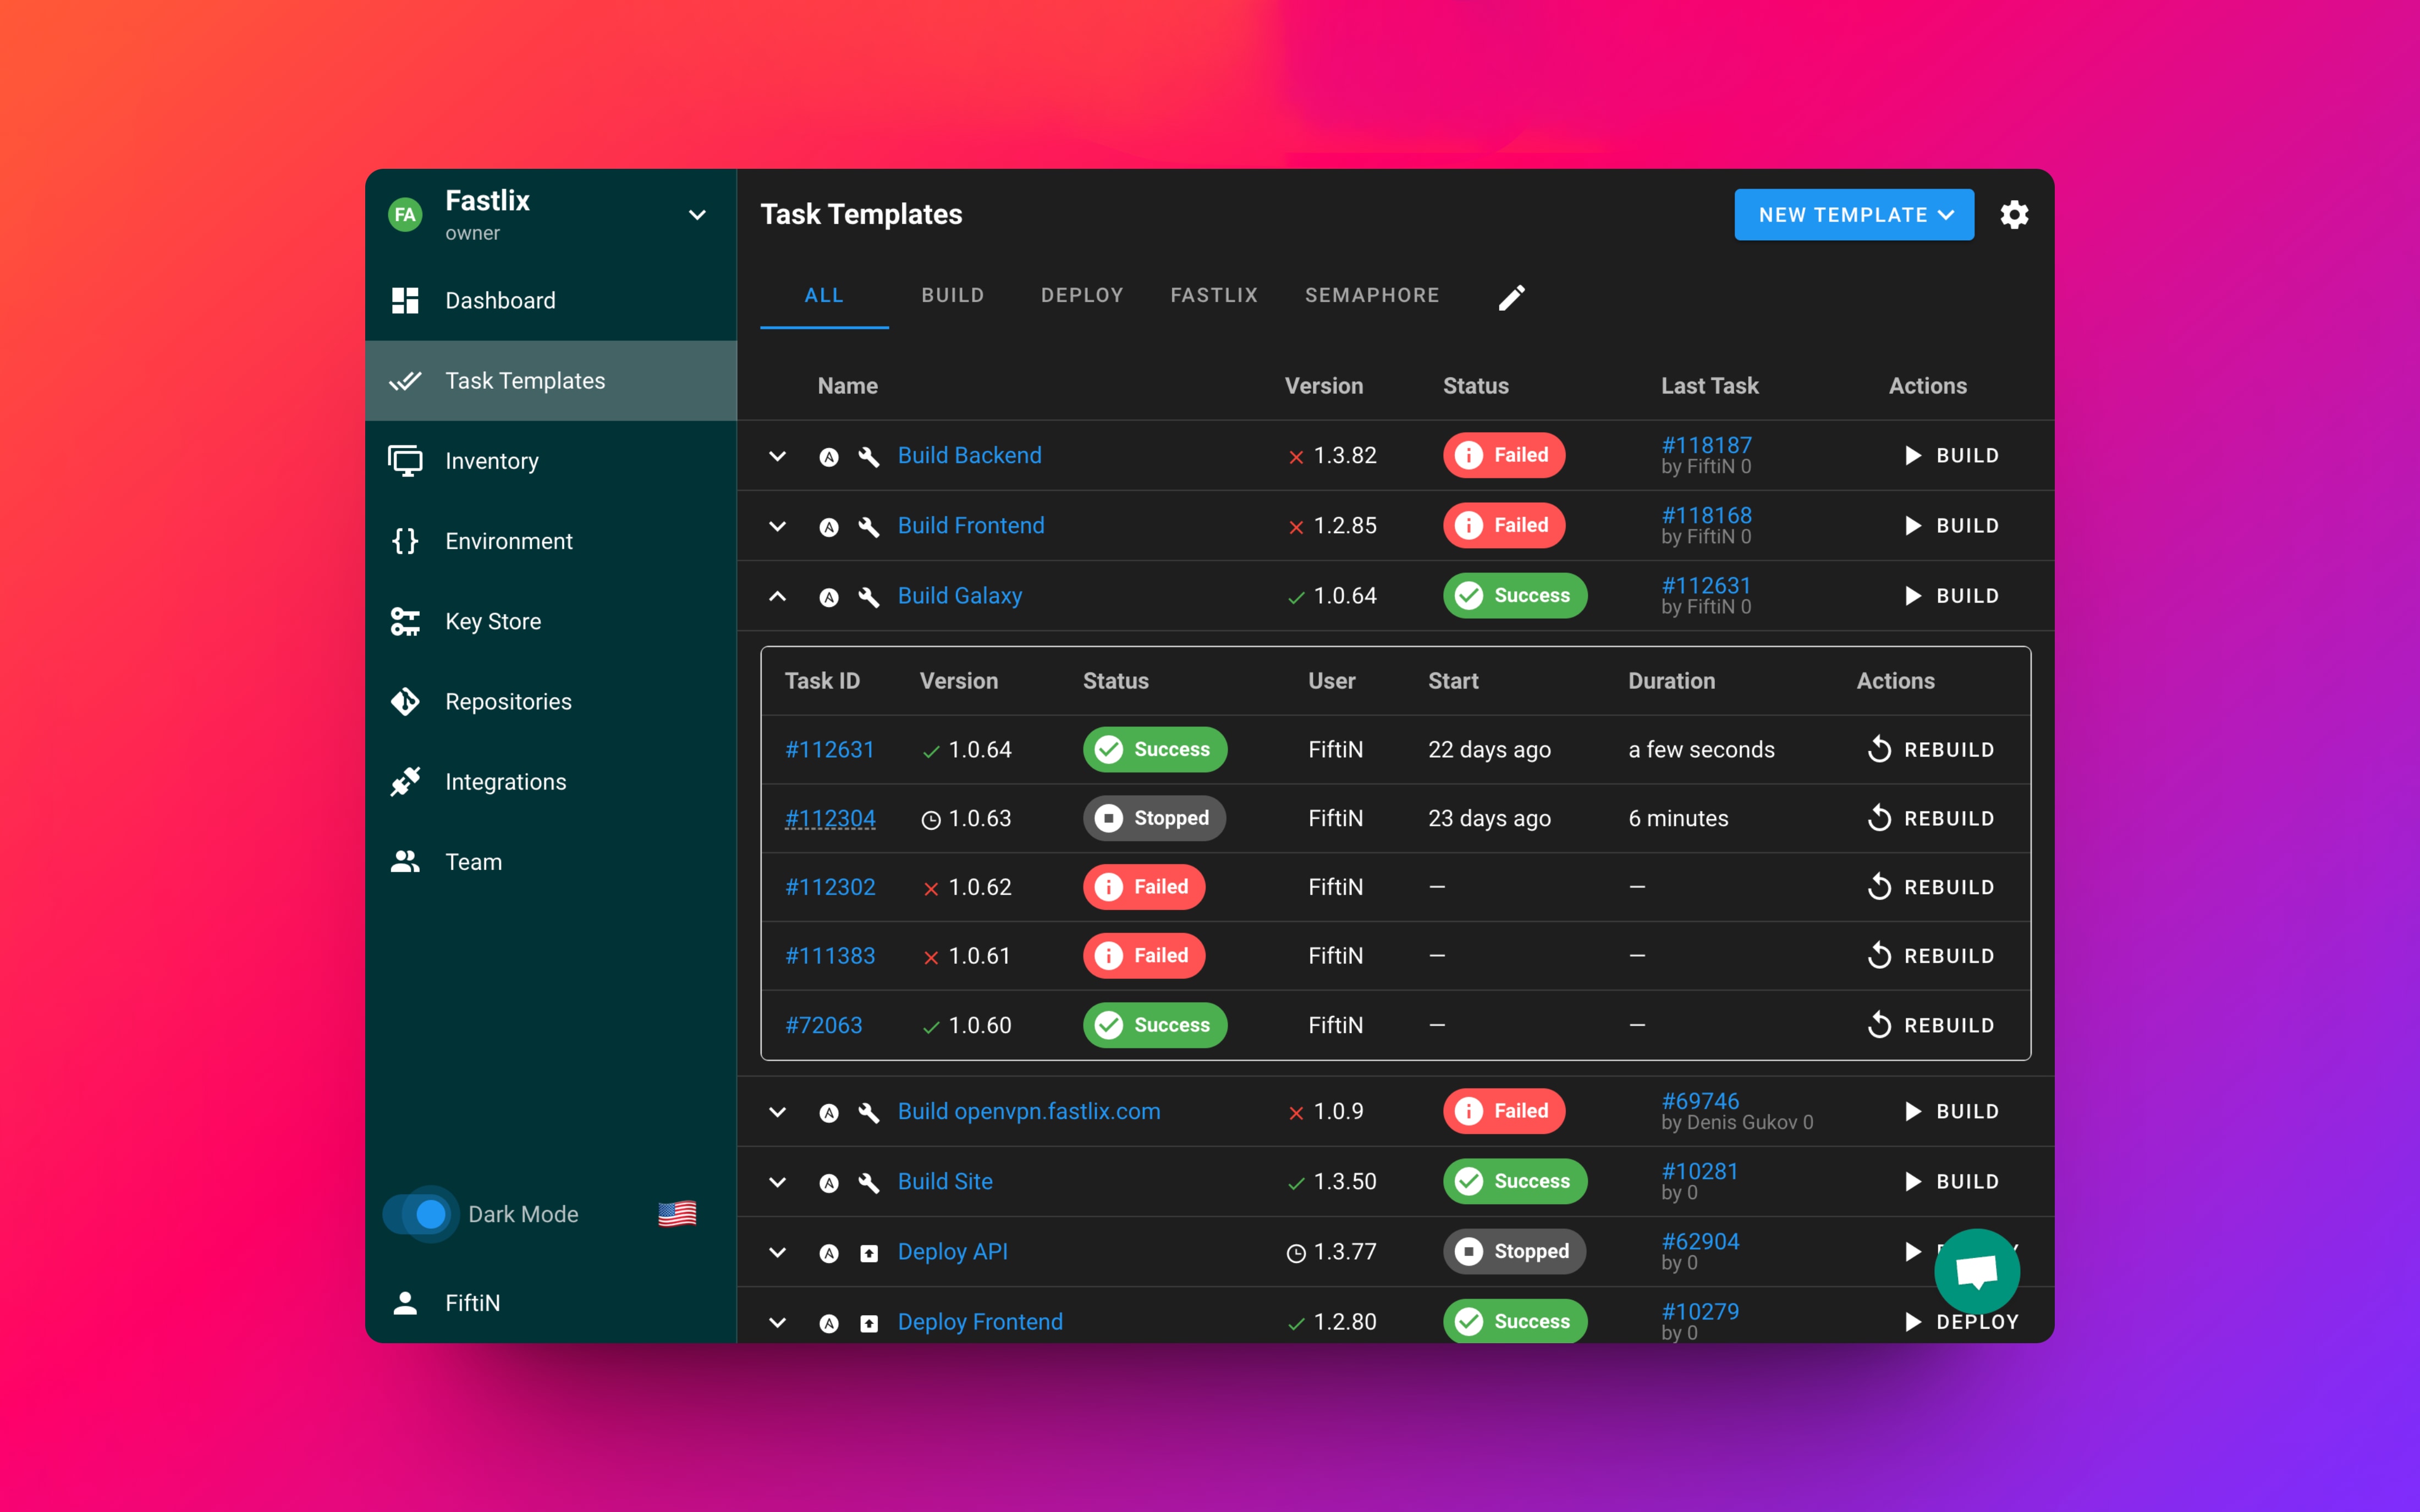Click the "22 days ago" start cell

[1489, 749]
